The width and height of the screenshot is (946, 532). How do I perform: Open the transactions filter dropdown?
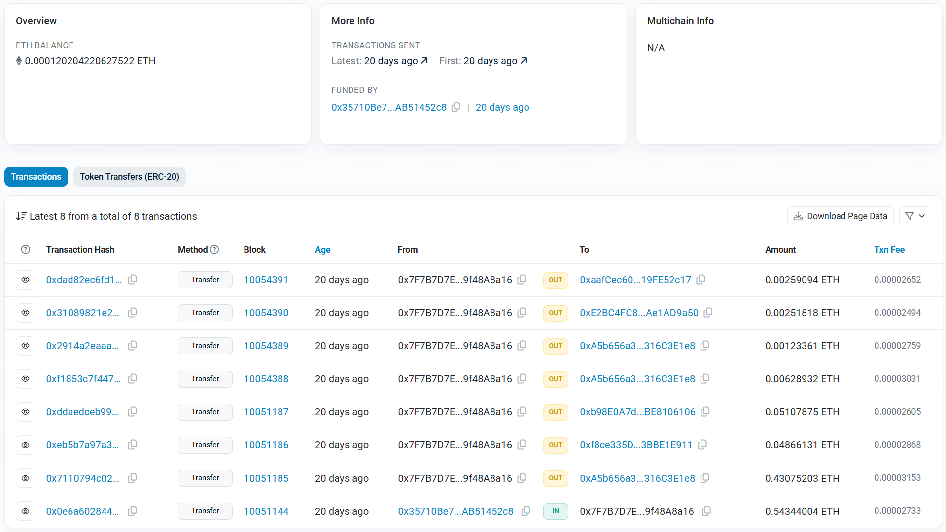click(x=915, y=216)
